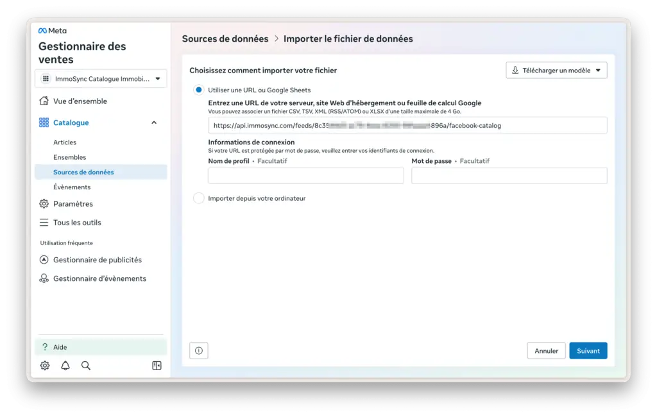657x417 pixels.
Task: Open Gestionnaire de publicités
Action: point(97,260)
